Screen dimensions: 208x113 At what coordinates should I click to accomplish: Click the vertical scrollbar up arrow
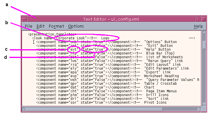coord(204,32)
